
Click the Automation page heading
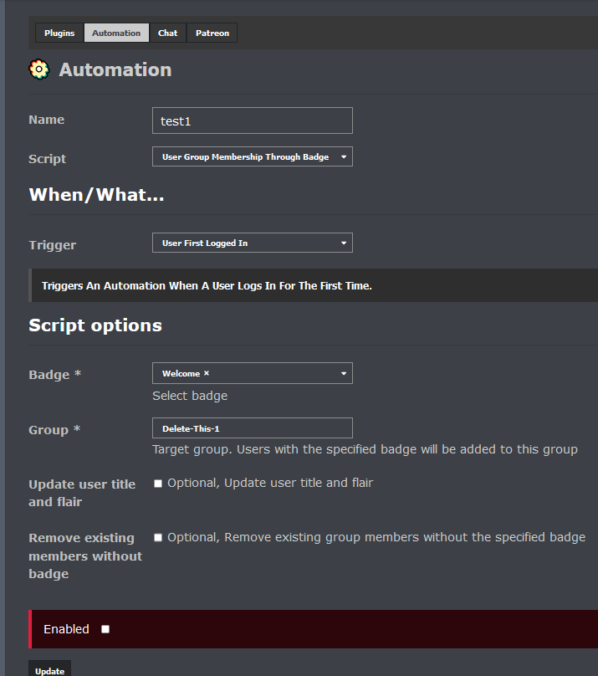[115, 69]
